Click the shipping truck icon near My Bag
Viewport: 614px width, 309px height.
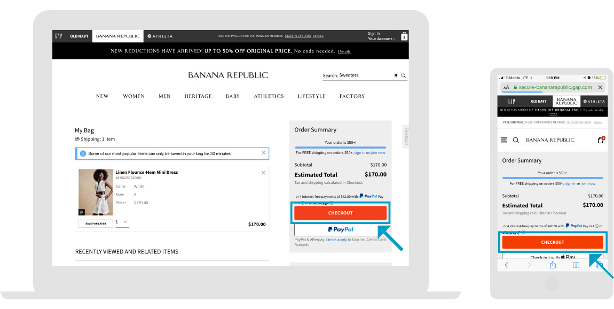pos(77,139)
